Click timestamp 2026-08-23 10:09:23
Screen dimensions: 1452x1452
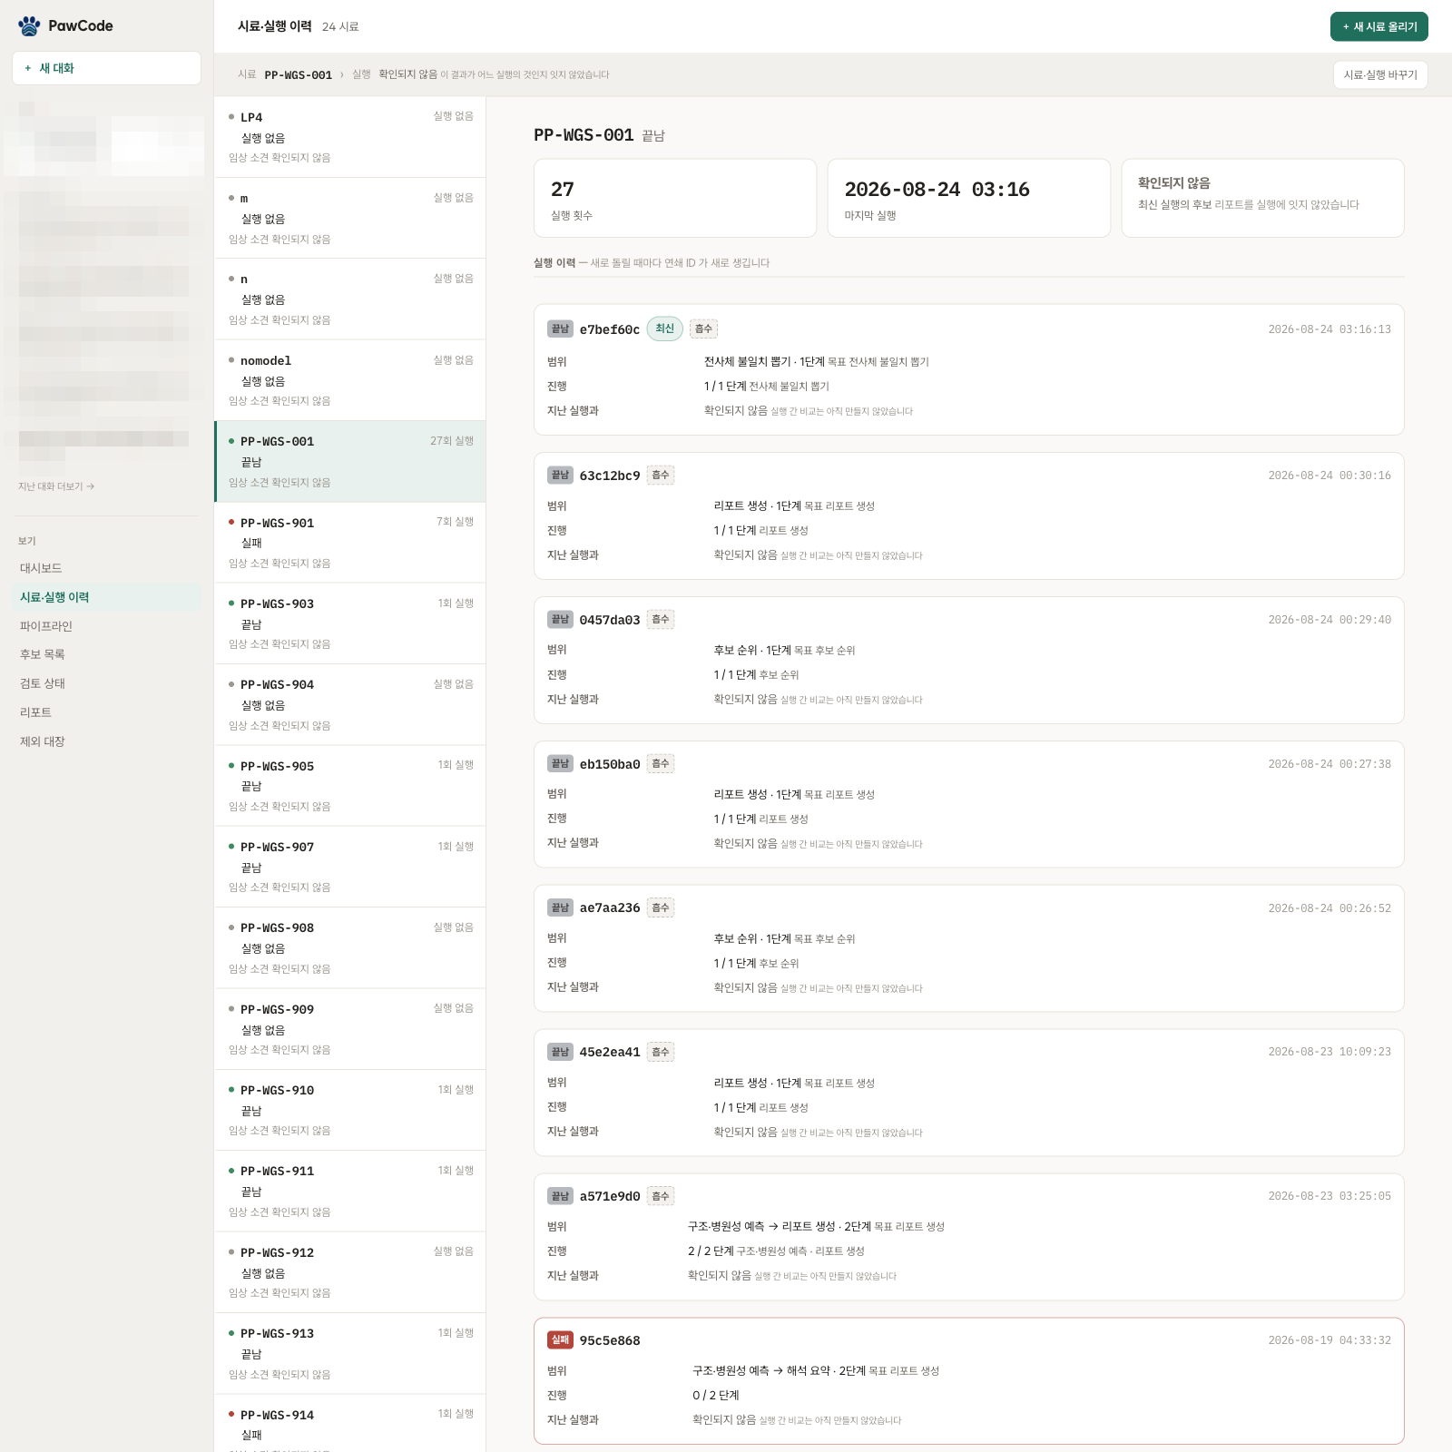pyautogui.click(x=1329, y=1052)
